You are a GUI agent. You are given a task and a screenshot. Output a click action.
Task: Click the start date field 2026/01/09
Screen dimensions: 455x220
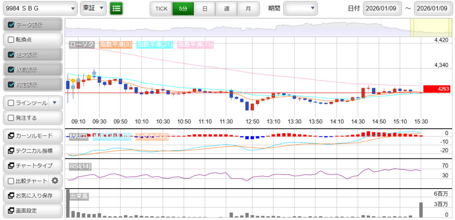pyautogui.click(x=382, y=8)
